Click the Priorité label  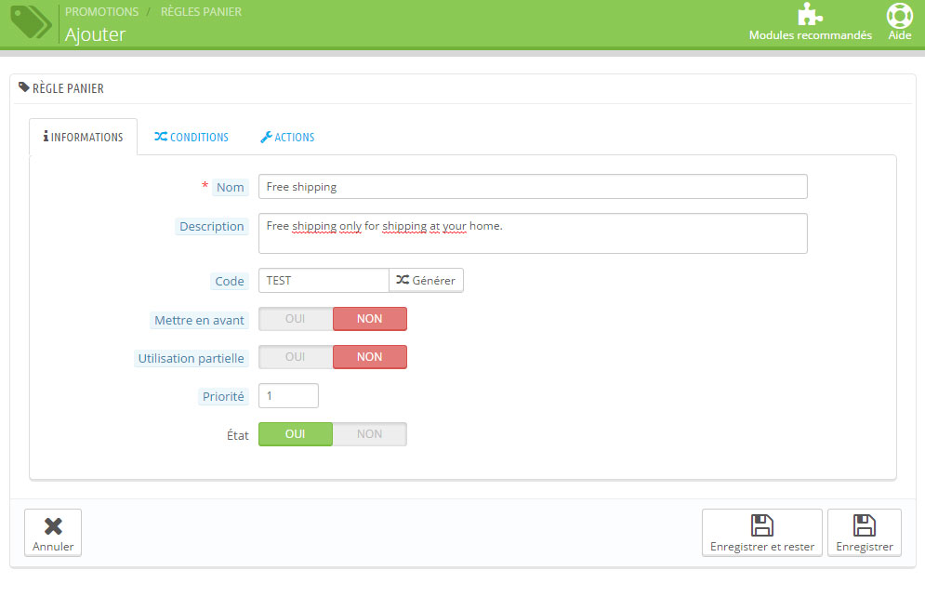pyautogui.click(x=223, y=396)
